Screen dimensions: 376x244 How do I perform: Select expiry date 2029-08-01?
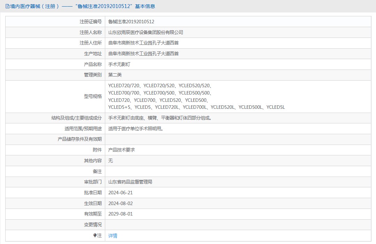[x=120, y=214]
